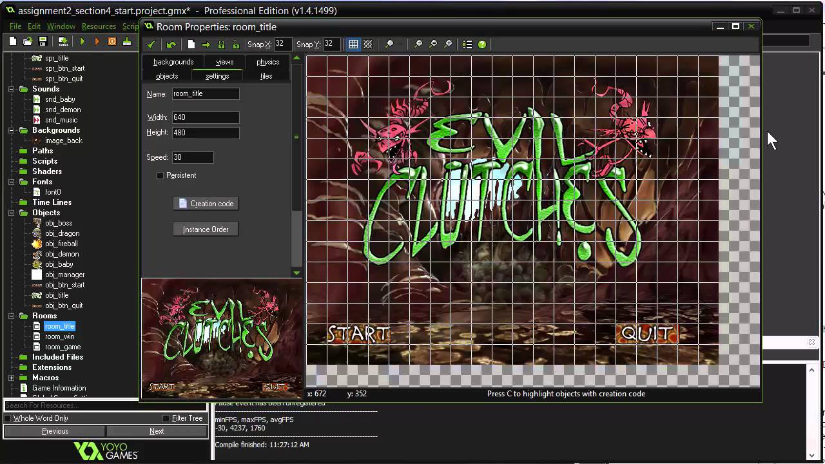Open a project with the folder icon
Image resolution: width=825 pixels, height=464 pixels.
tap(27, 41)
